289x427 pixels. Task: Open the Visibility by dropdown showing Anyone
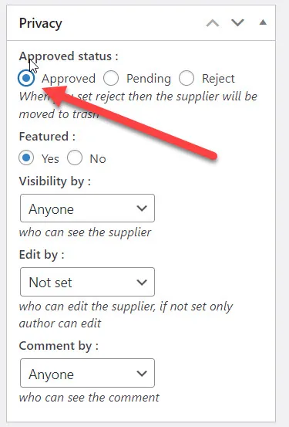click(x=88, y=208)
